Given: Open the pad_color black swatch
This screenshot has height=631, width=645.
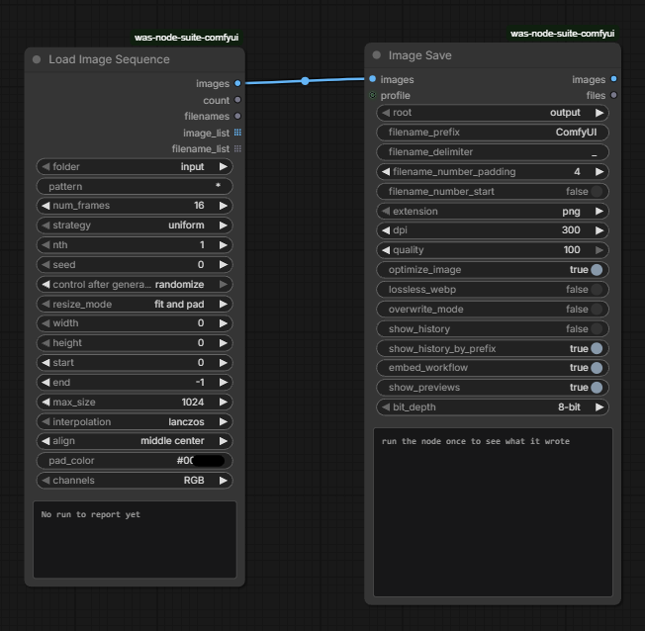Looking at the screenshot, I should [209, 461].
